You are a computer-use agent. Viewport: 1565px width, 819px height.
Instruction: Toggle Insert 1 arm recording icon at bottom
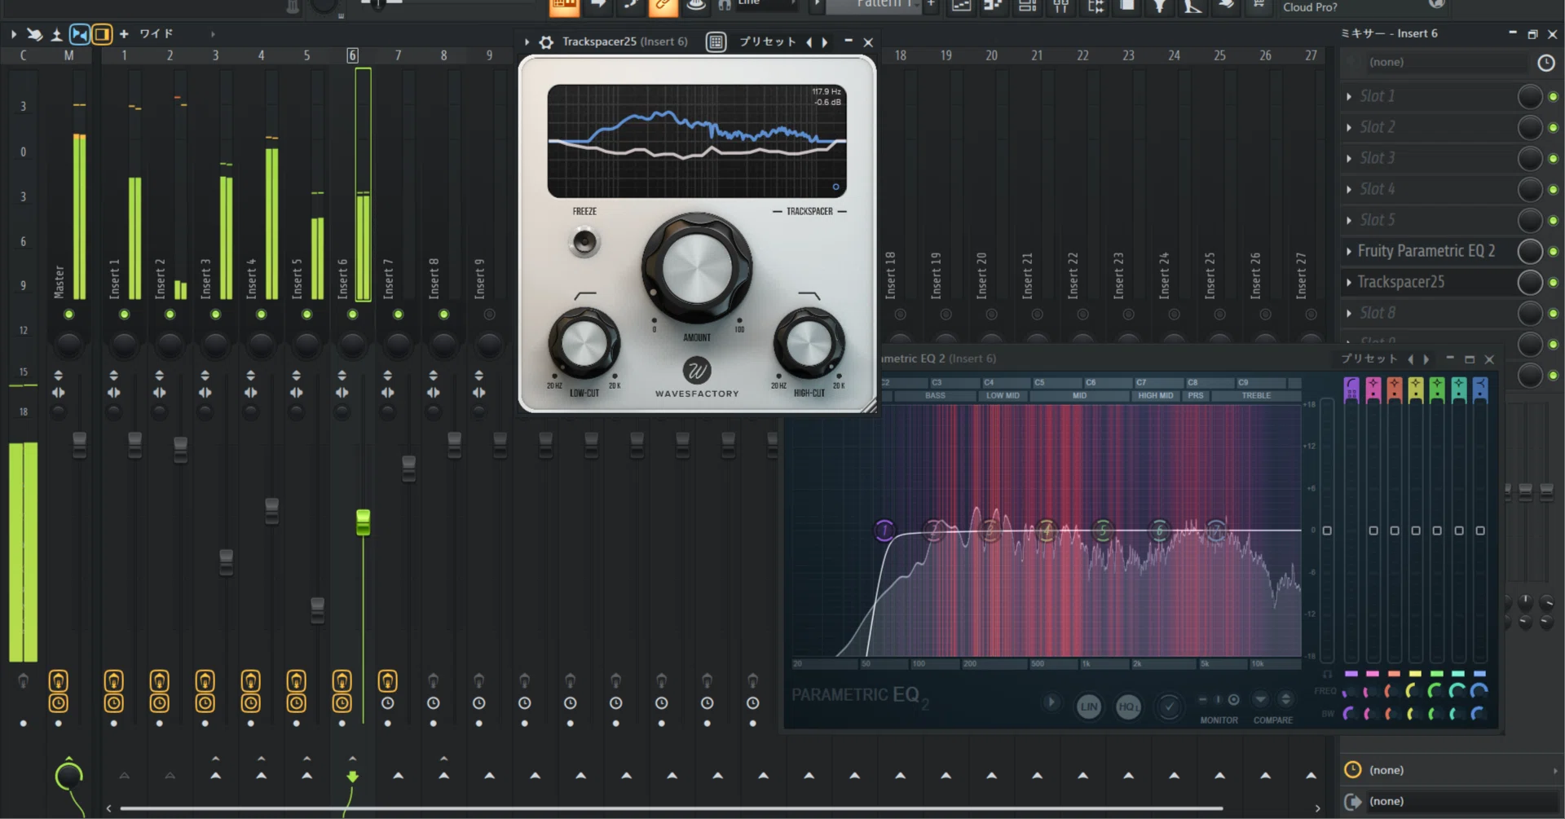coord(114,680)
